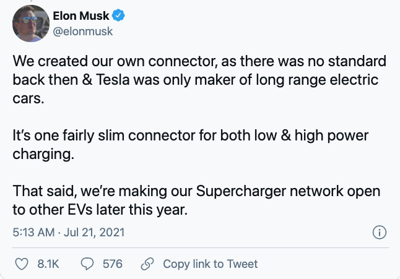
Task: Select Copy link to Tweet
Action: (210, 264)
